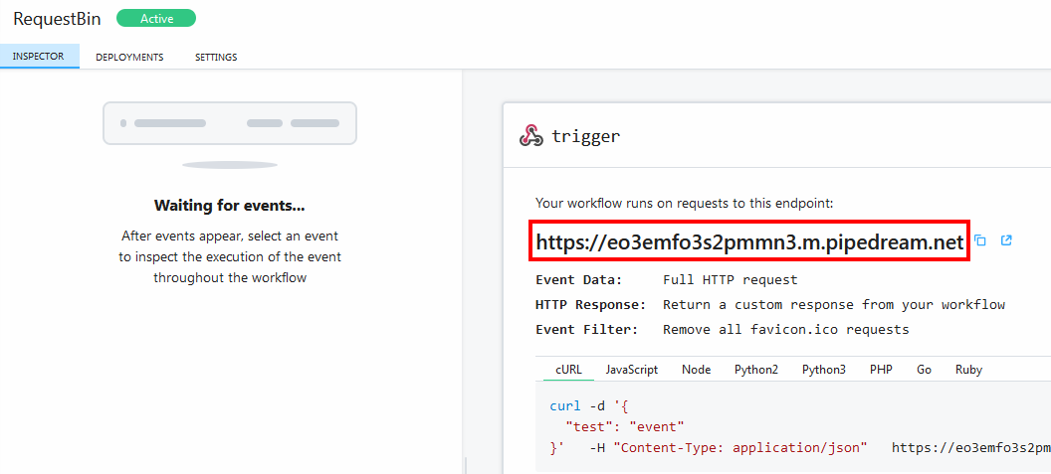
Task: Click the green Active status badge
Action: [155, 18]
